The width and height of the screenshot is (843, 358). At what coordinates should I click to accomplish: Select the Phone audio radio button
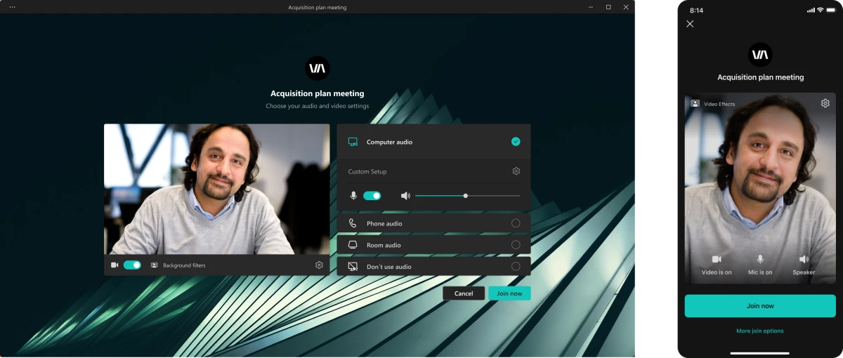pos(516,223)
